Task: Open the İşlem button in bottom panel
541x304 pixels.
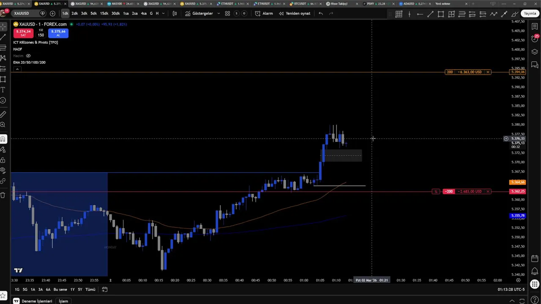Action: [x=63, y=301]
